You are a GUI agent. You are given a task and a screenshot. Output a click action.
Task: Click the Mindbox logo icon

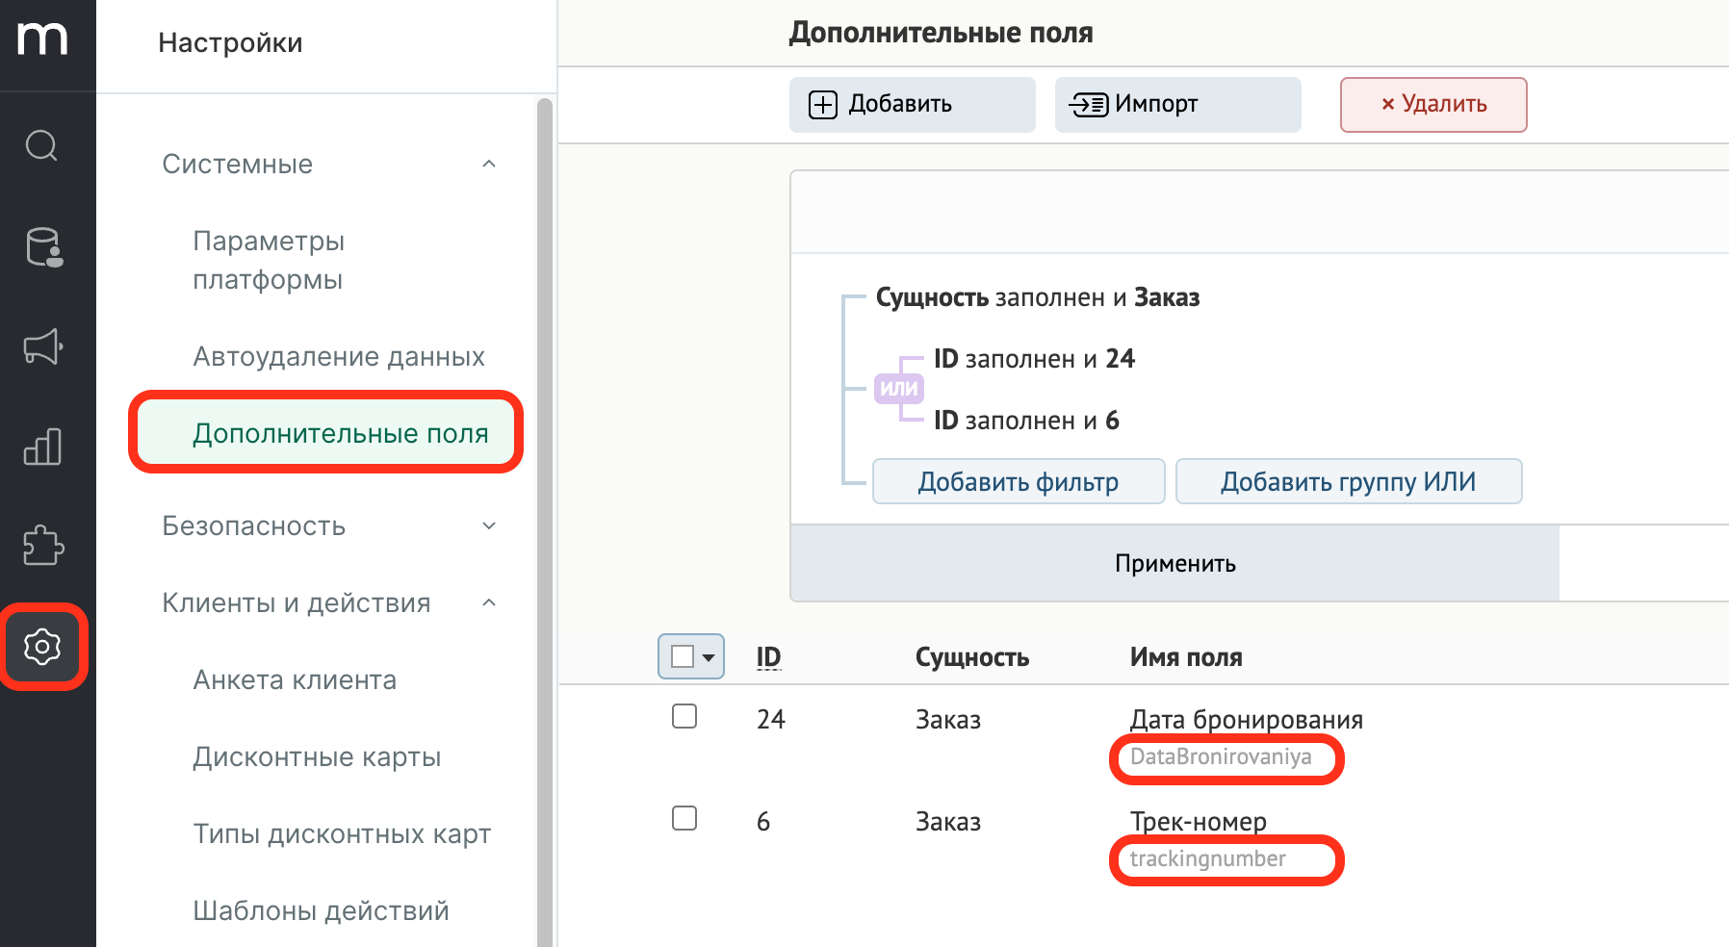42,38
